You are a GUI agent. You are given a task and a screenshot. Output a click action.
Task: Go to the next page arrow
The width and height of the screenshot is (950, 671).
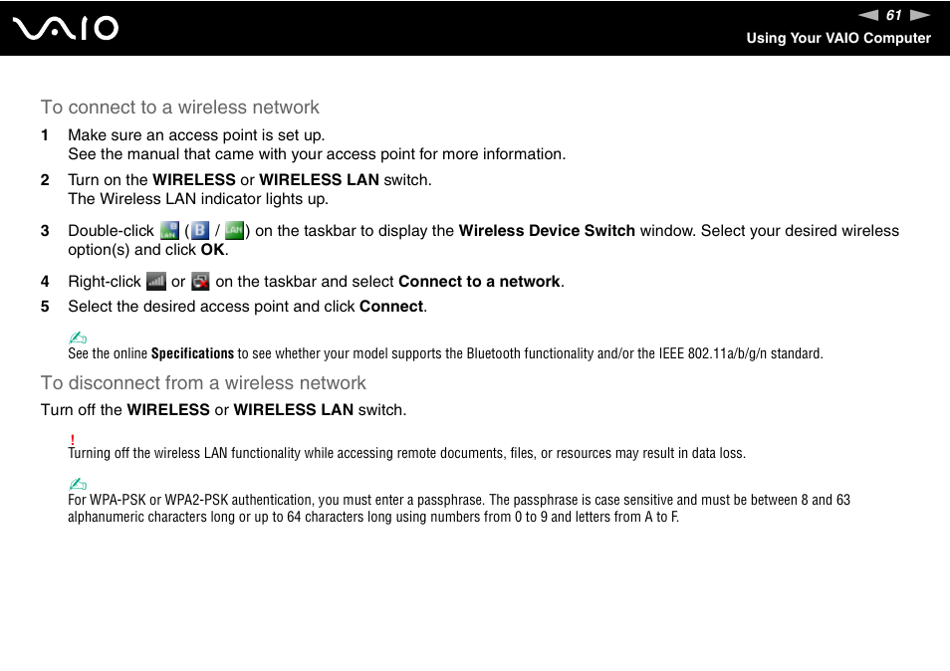[x=920, y=15]
